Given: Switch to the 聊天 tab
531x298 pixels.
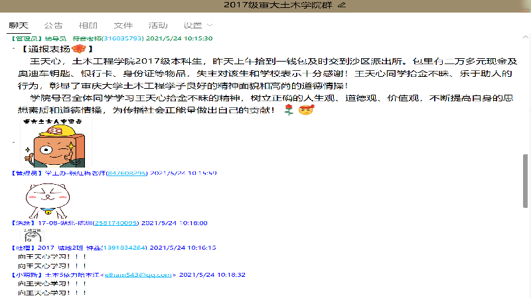Looking at the screenshot, I should click(x=19, y=25).
